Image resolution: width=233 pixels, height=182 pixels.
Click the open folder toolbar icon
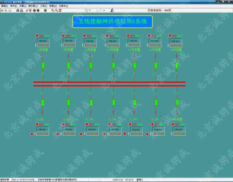pos(6,11)
